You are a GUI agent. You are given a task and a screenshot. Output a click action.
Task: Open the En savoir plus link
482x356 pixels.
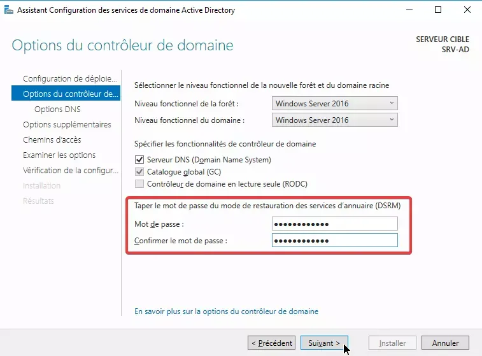click(x=226, y=311)
